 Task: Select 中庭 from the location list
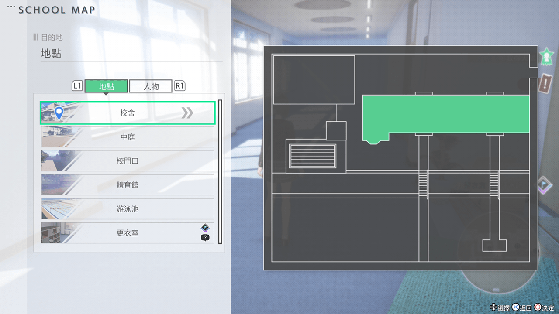pyautogui.click(x=128, y=137)
